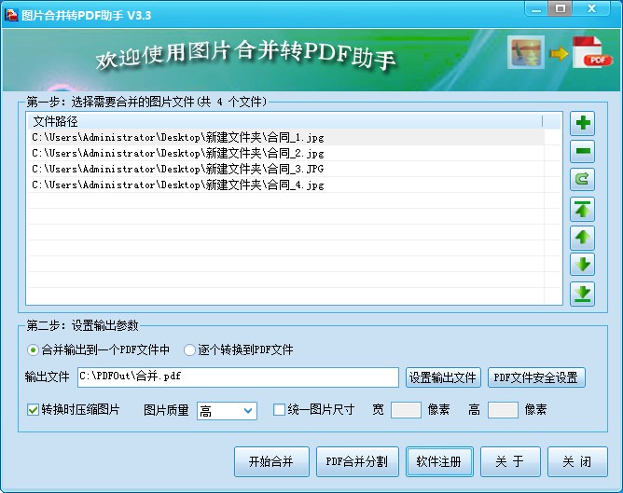Image resolution: width=623 pixels, height=493 pixels.
Task: Click the PDF logo icon in banner
Action: (591, 53)
